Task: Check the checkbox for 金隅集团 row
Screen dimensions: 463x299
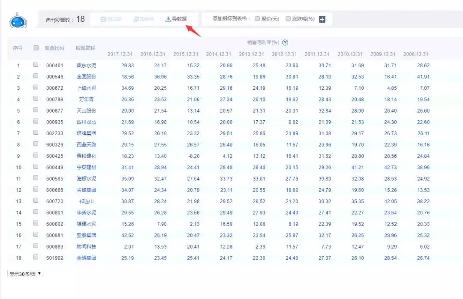Action: (36, 258)
